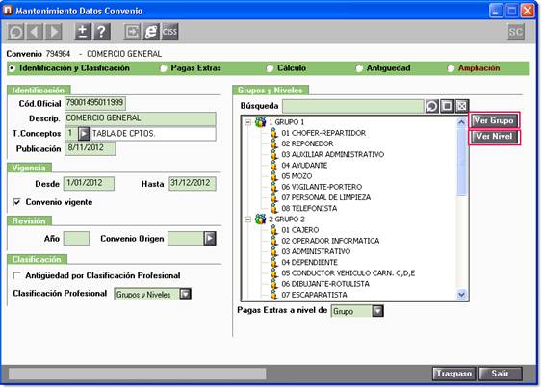
Task: Click the Traspaso button
Action: (453, 374)
